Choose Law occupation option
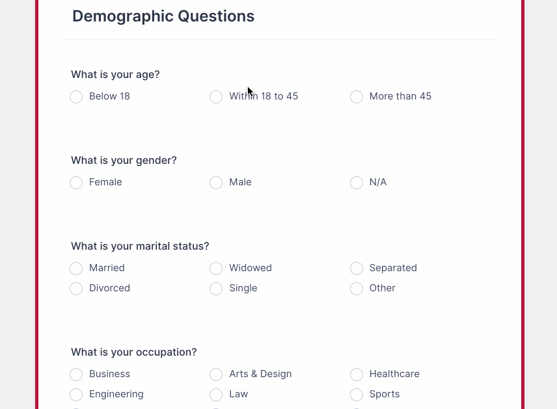This screenshot has width=557, height=409. coord(216,395)
